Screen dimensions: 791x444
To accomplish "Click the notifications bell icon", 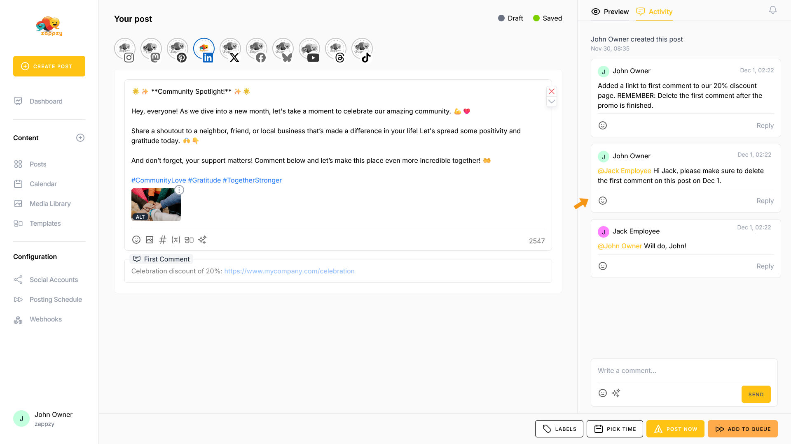I will (x=773, y=10).
